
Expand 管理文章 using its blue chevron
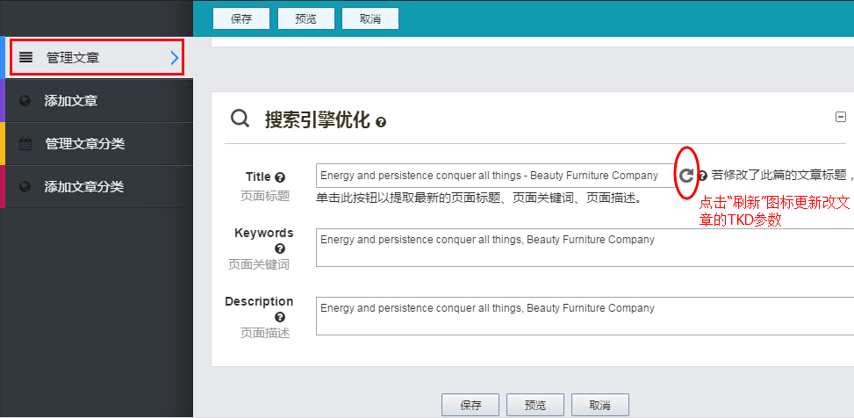pos(175,57)
